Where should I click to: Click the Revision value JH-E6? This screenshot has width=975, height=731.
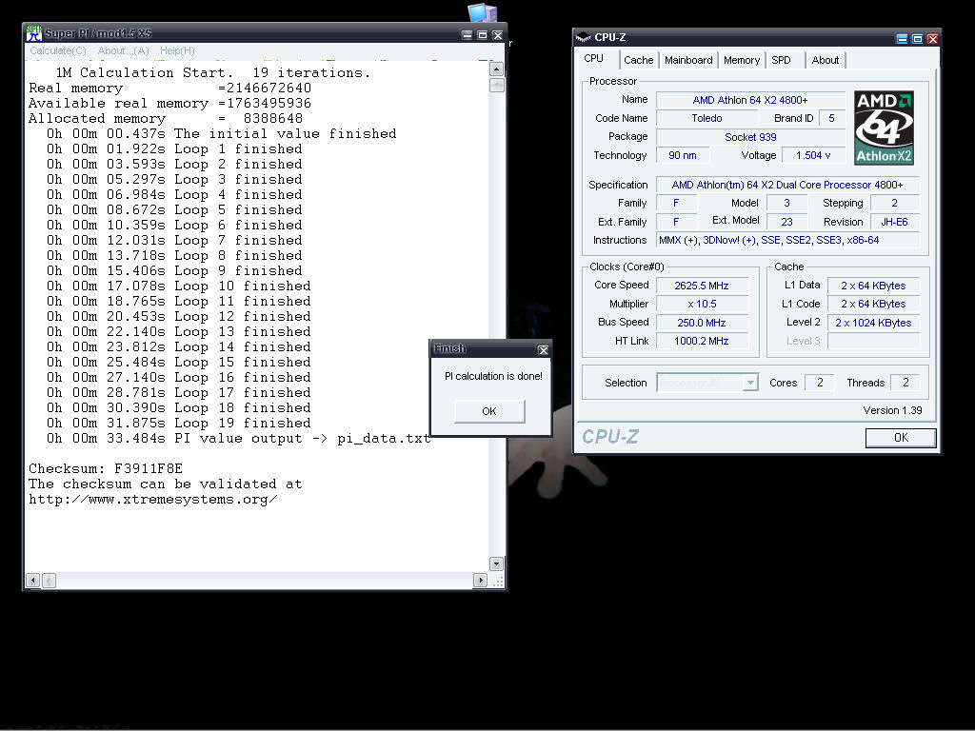(x=894, y=222)
